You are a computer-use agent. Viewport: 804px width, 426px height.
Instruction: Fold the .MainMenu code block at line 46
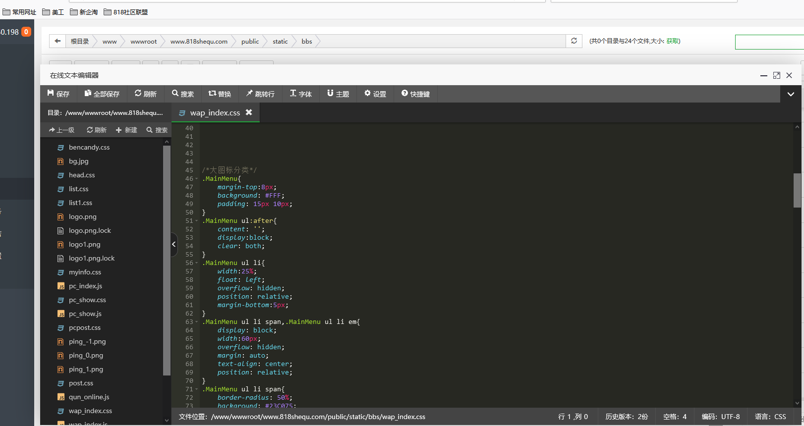(197, 179)
